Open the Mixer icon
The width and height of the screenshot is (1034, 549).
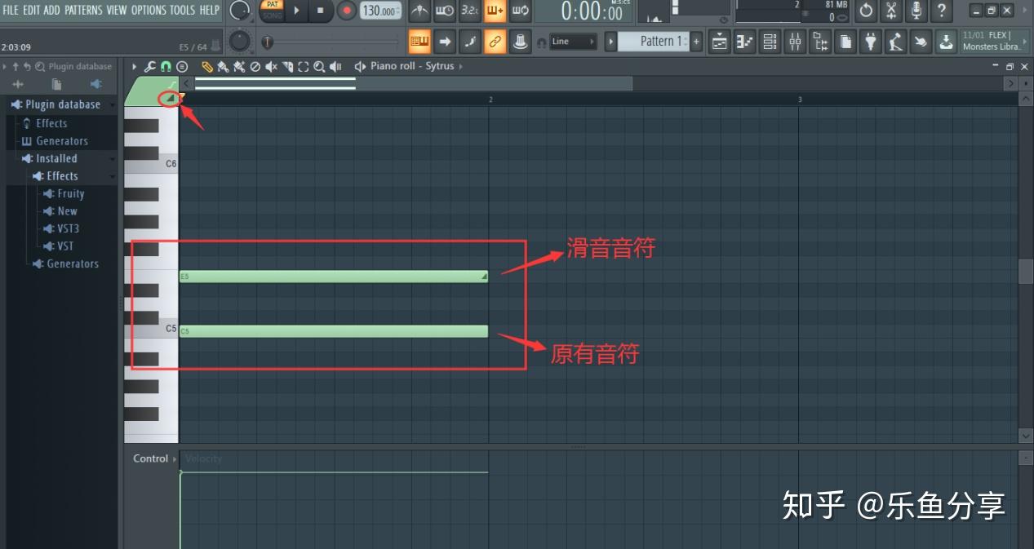click(795, 41)
